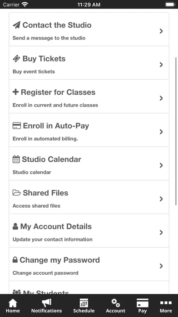Screen dimensions: 178x317
Task: Expand Contact the Studio via its chevron
Action: coord(161,31)
